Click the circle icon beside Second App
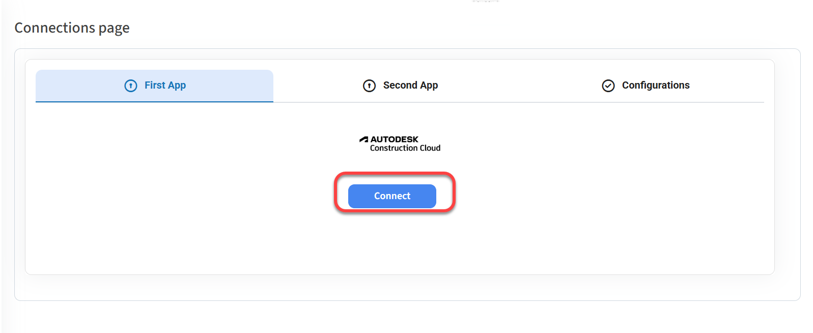Viewport: 813px width, 333px height. tap(369, 86)
